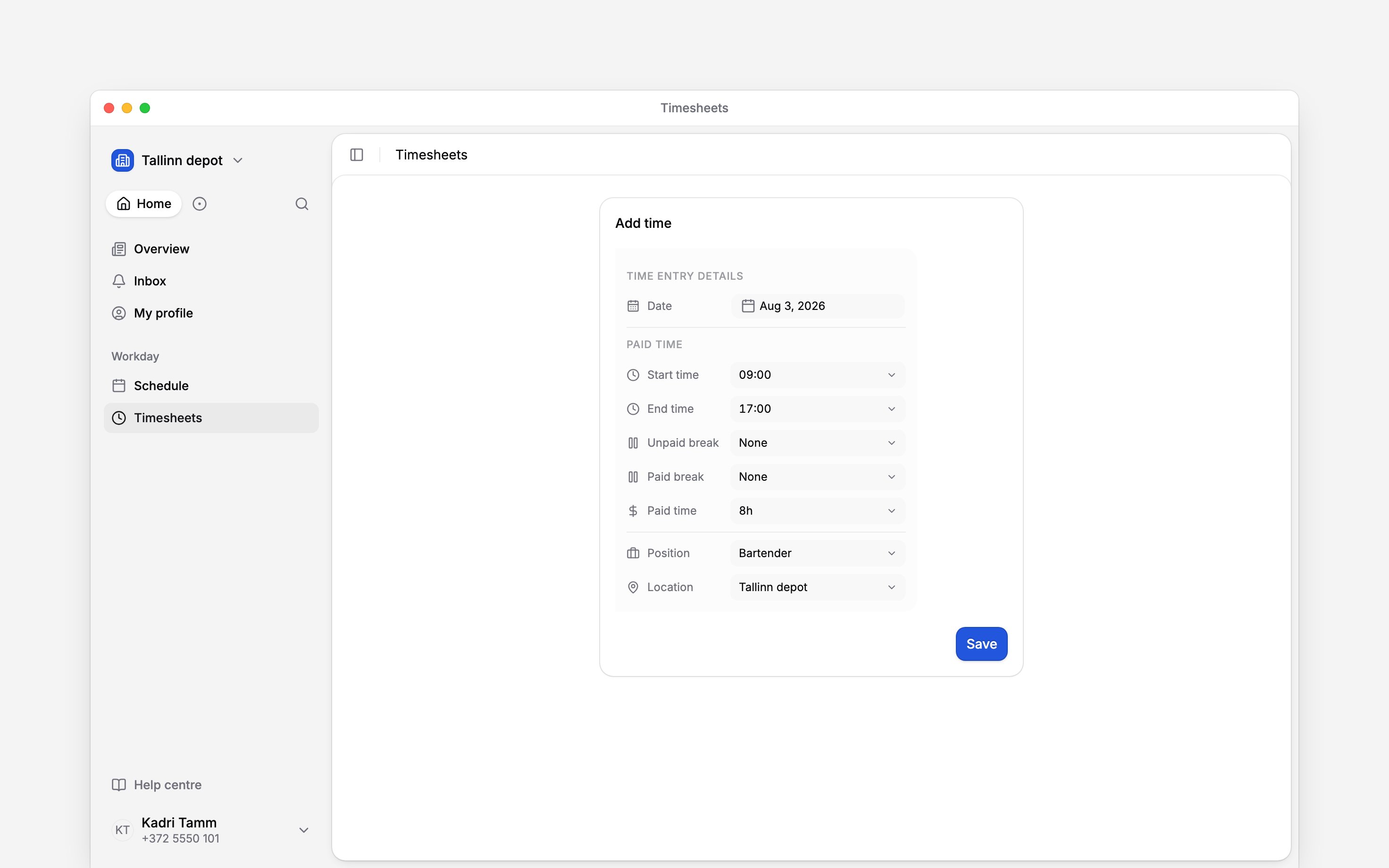Click the Aug 3, 2026 date field
This screenshot has height=868, width=1389.
click(818, 306)
